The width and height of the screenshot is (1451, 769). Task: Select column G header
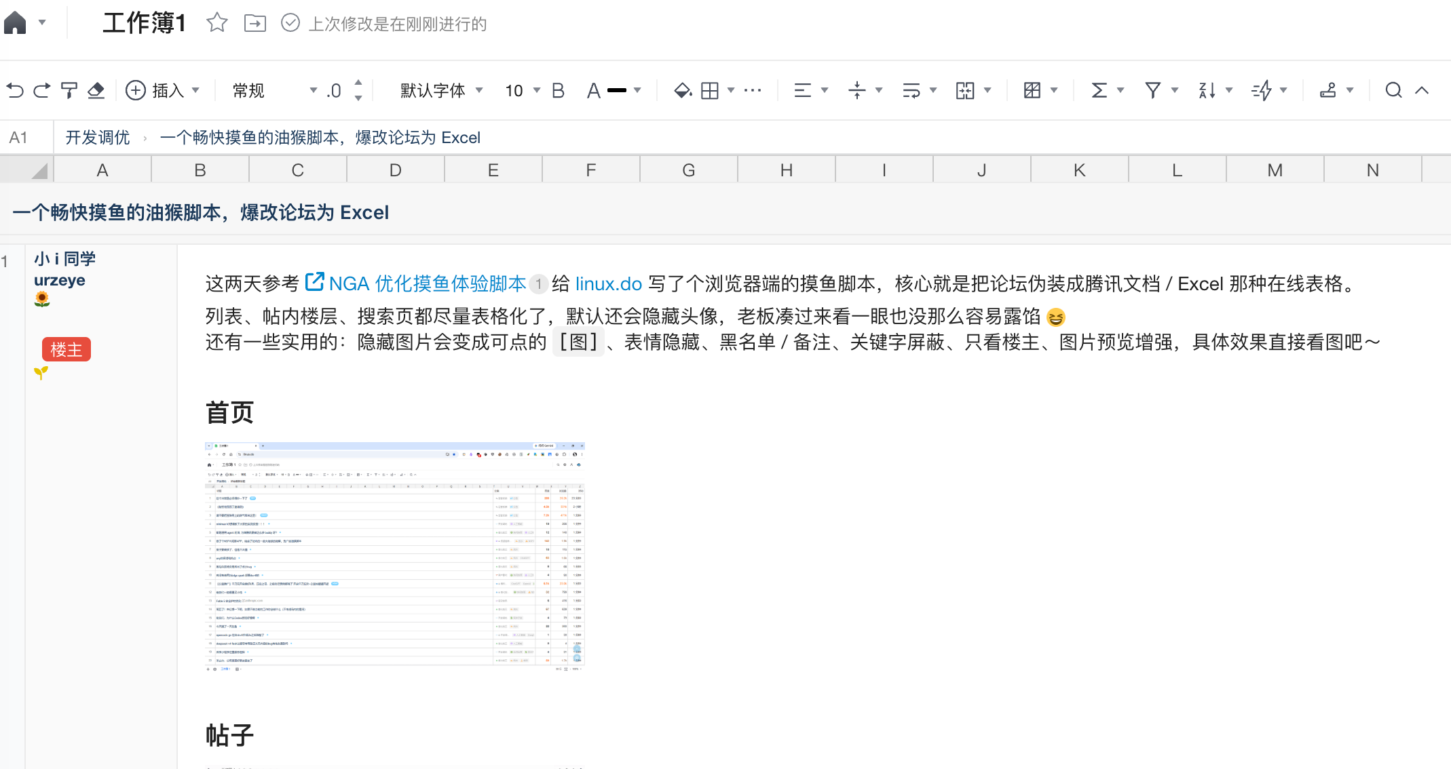point(689,170)
